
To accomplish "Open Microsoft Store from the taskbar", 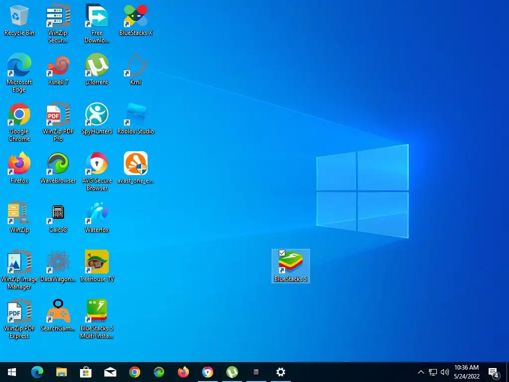I will (85, 372).
